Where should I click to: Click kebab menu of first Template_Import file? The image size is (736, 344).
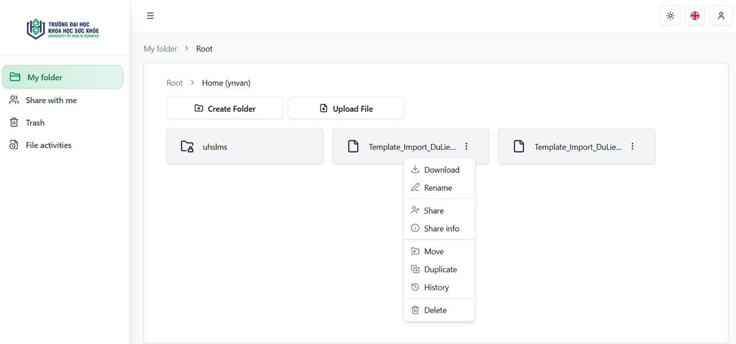point(467,146)
